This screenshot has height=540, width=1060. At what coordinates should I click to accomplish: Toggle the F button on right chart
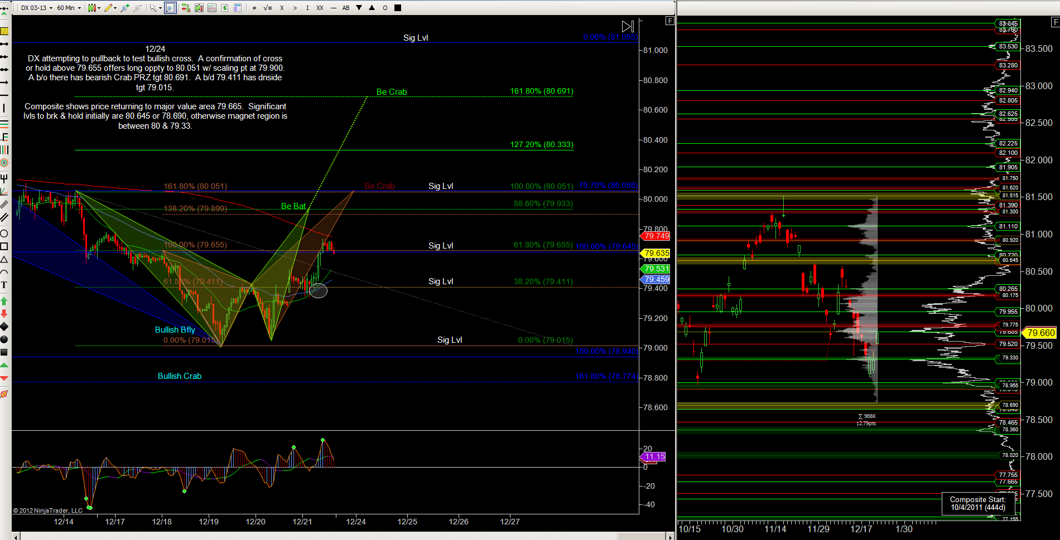coord(1055,22)
